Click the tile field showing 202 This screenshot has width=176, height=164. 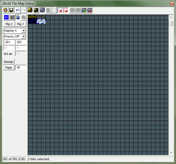click(21, 42)
